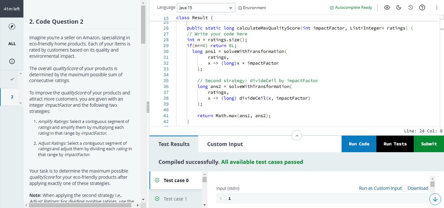Viewport: 444px width, 208px height.
Task: Click Run as Custom Input link
Action: pyautogui.click(x=380, y=188)
